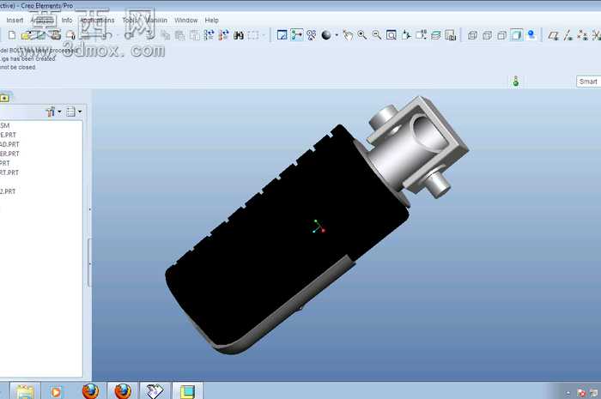This screenshot has width=601, height=399.
Task: Expand the model tree Settings dropdown arrow
Action: coord(59,112)
